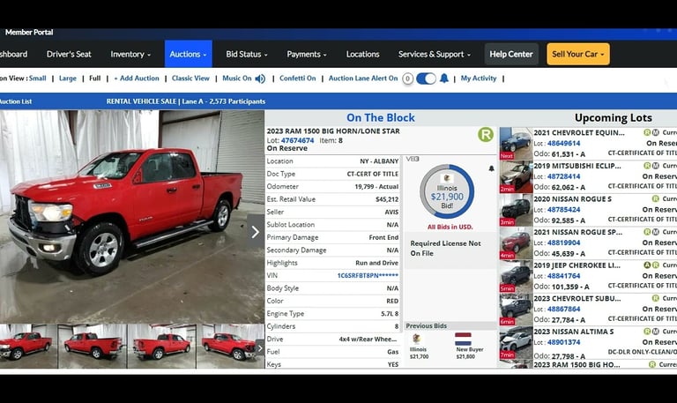Open the Inventory dropdown menu
Image resolution: width=677 pixels, height=403 pixels.
130,54
